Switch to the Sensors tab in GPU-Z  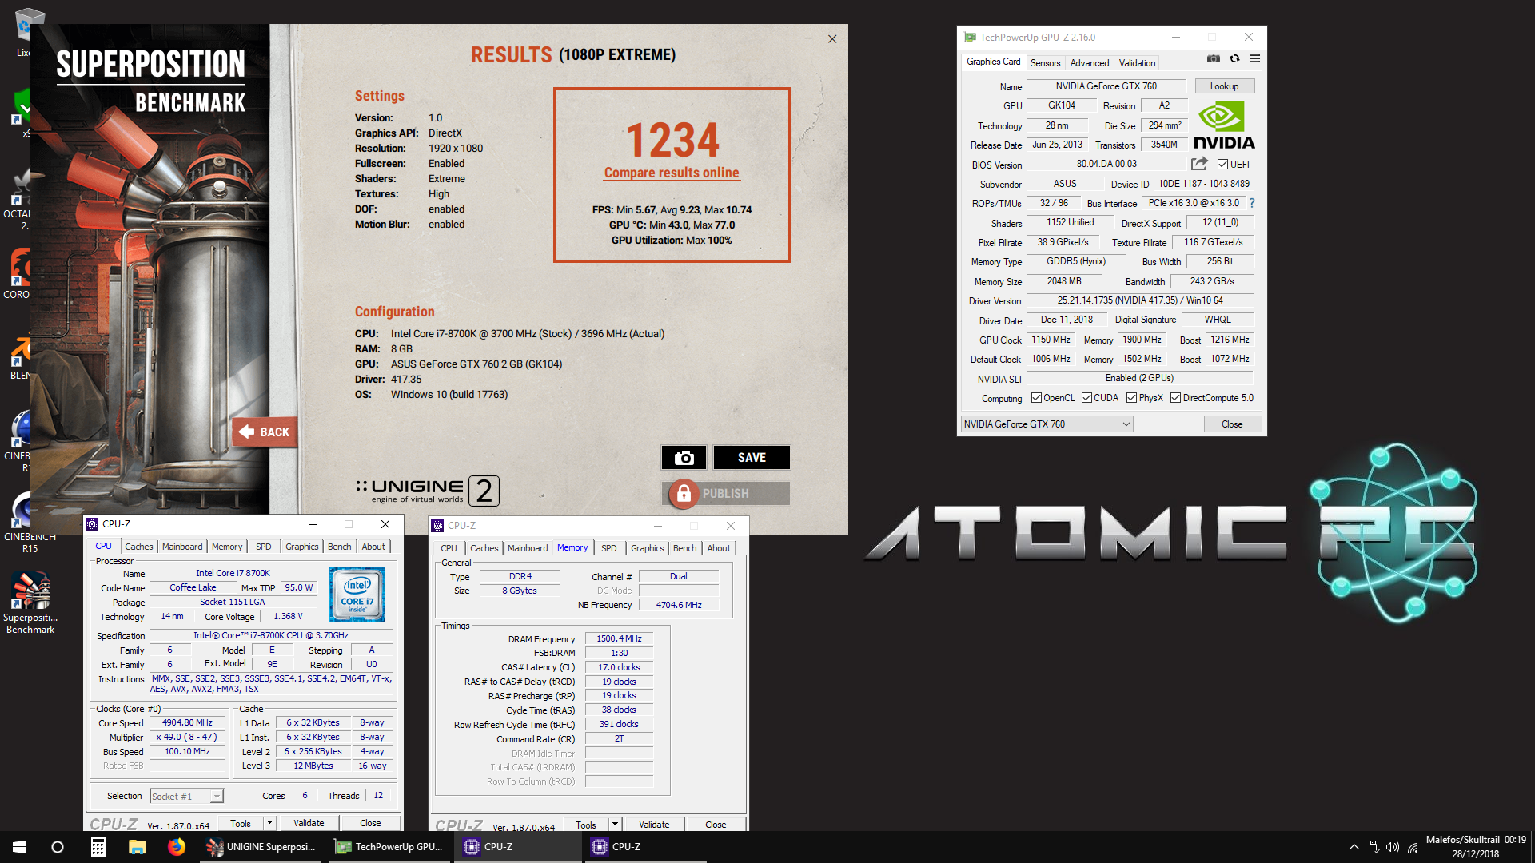(1045, 63)
